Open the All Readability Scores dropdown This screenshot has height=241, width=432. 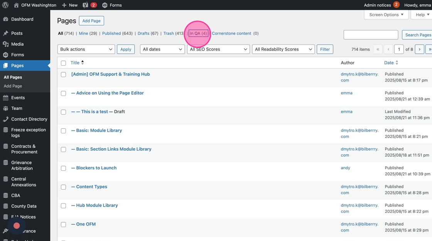(x=283, y=49)
